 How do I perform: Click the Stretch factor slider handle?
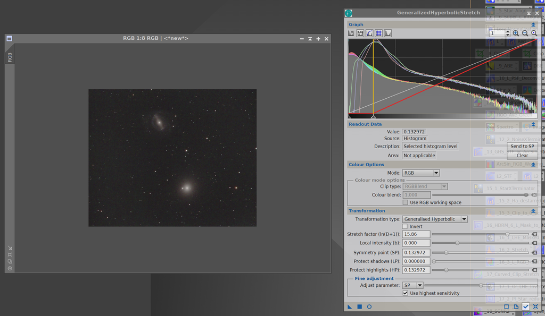tap(507, 234)
